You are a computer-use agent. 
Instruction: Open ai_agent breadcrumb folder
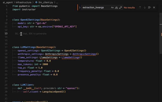point(8,2)
